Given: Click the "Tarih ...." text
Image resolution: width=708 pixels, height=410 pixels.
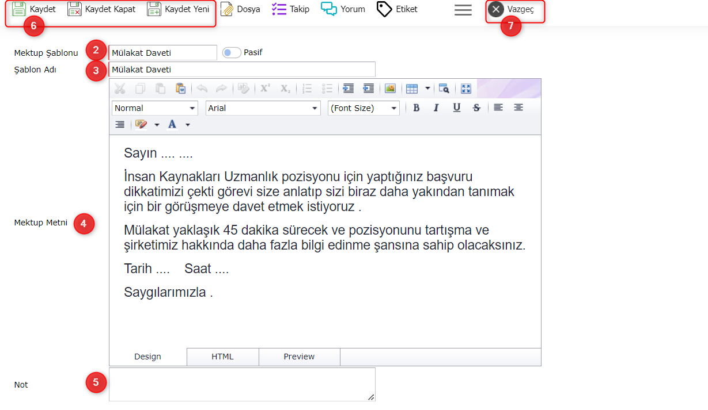Looking at the screenshot, I should tap(147, 269).
